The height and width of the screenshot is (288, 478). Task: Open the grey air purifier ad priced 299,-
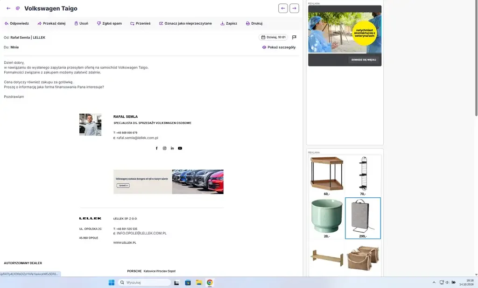click(x=363, y=218)
